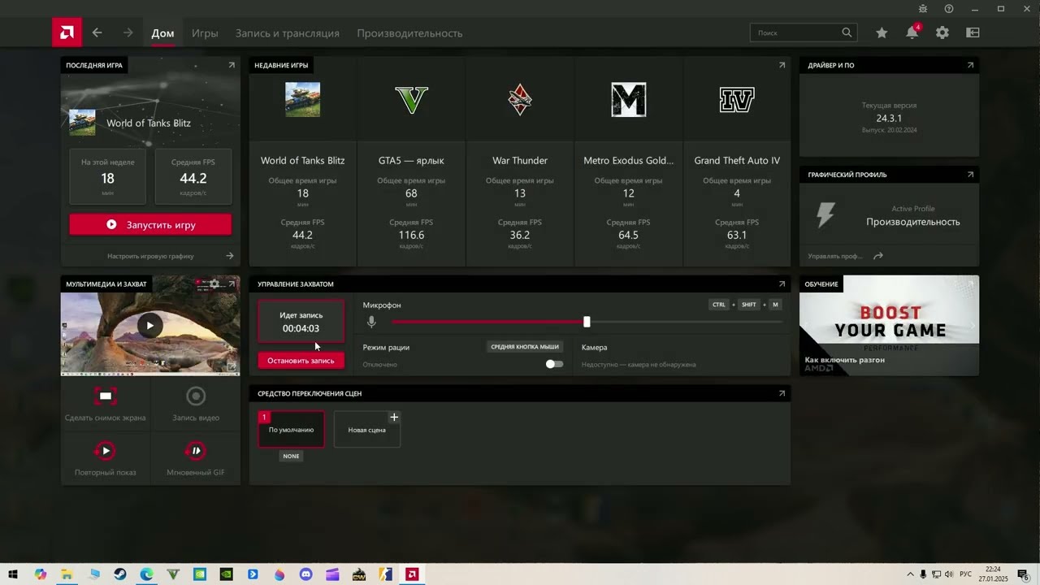Viewport: 1040px width, 585px height.
Task: Click the driver version 24.3.1
Action: tap(889, 118)
